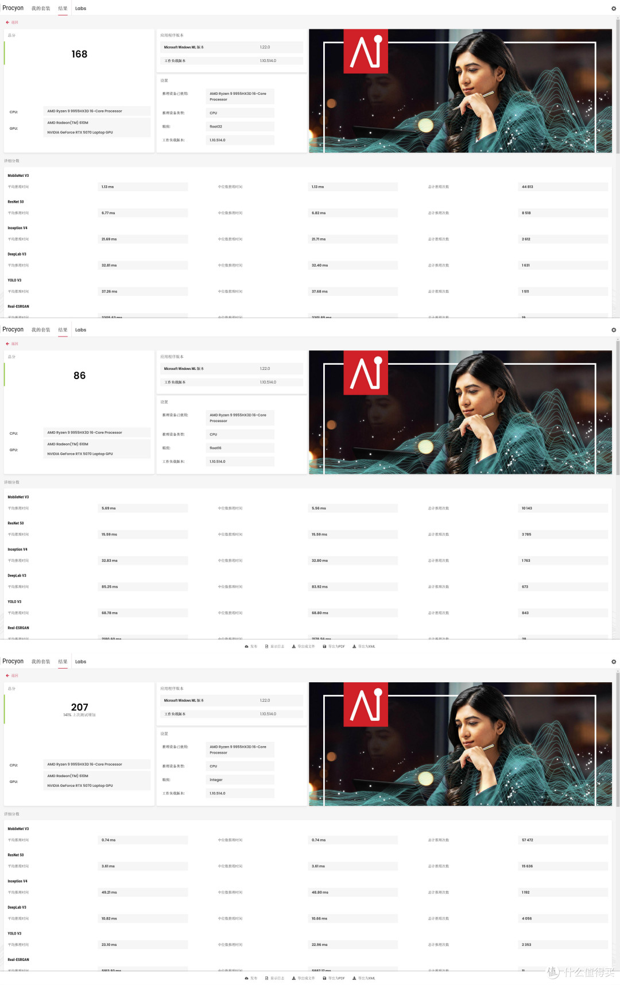
Task: Click Procyon logo in the 168-score window
Action: [x=13, y=8]
